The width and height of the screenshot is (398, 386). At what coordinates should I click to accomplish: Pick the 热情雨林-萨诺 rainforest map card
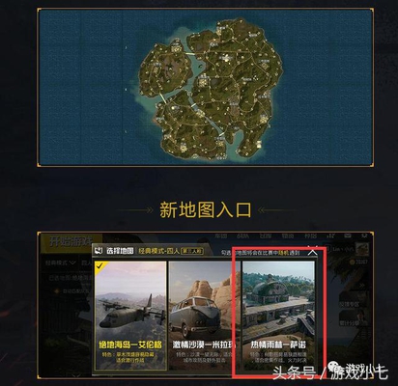click(x=278, y=315)
